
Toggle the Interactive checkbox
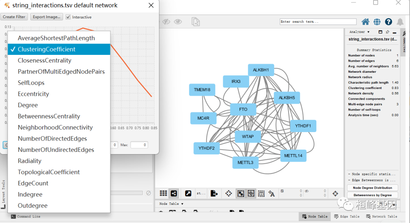pos(68,17)
